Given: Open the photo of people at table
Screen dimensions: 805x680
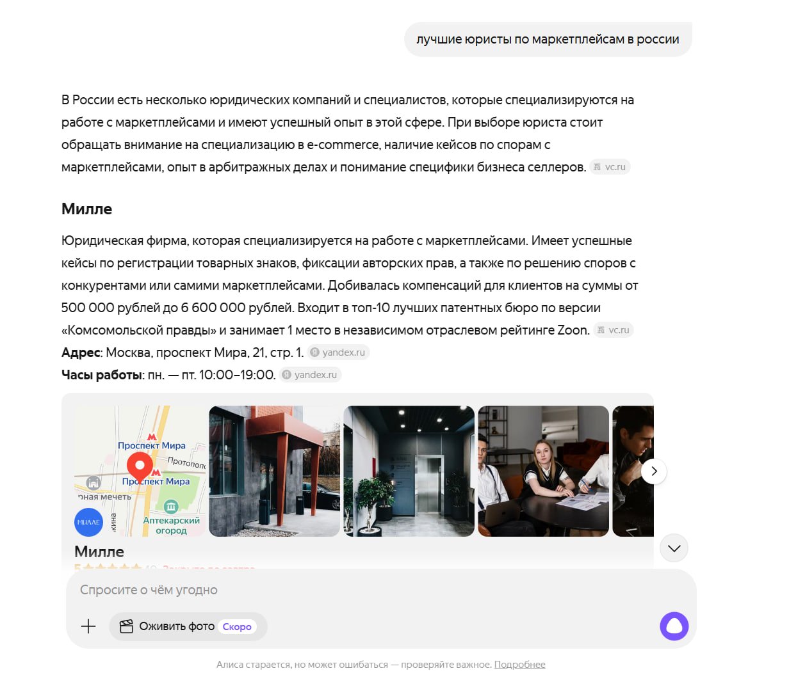Looking at the screenshot, I should pyautogui.click(x=543, y=471).
